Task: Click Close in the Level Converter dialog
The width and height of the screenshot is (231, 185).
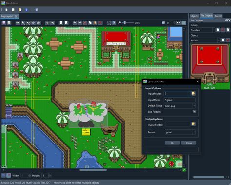Action: coord(189,143)
